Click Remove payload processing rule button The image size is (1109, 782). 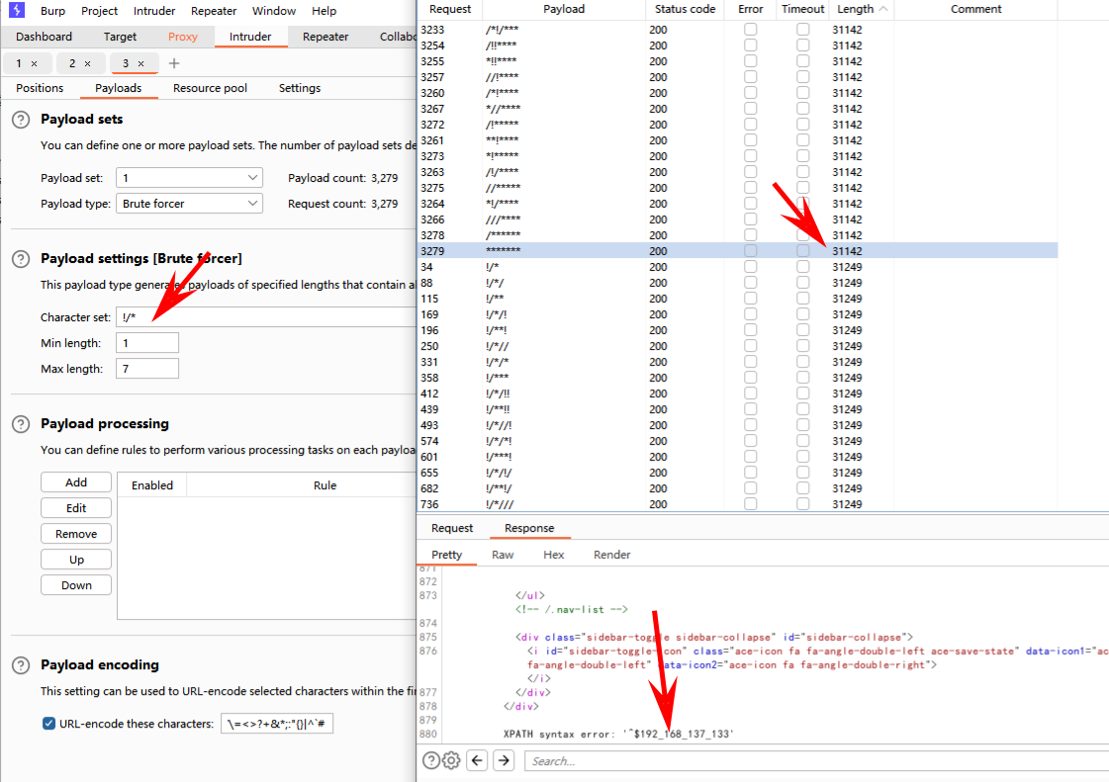tap(76, 534)
